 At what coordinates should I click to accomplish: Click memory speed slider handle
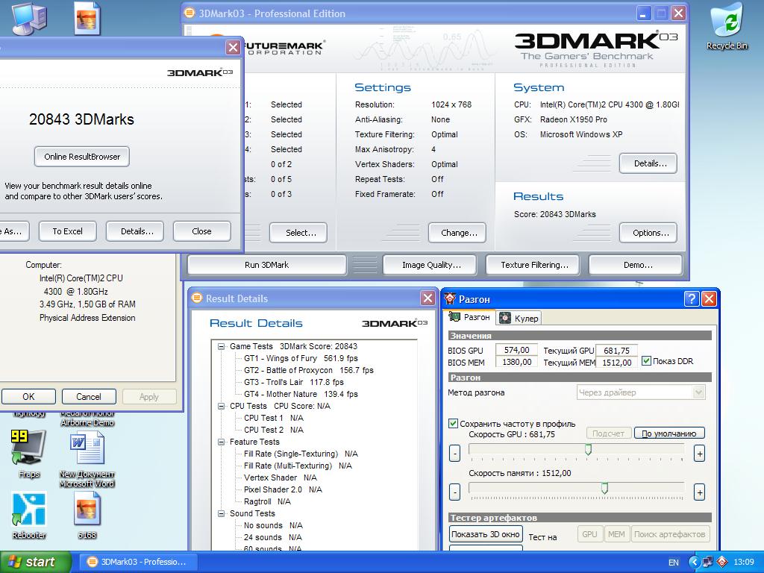[x=604, y=488]
